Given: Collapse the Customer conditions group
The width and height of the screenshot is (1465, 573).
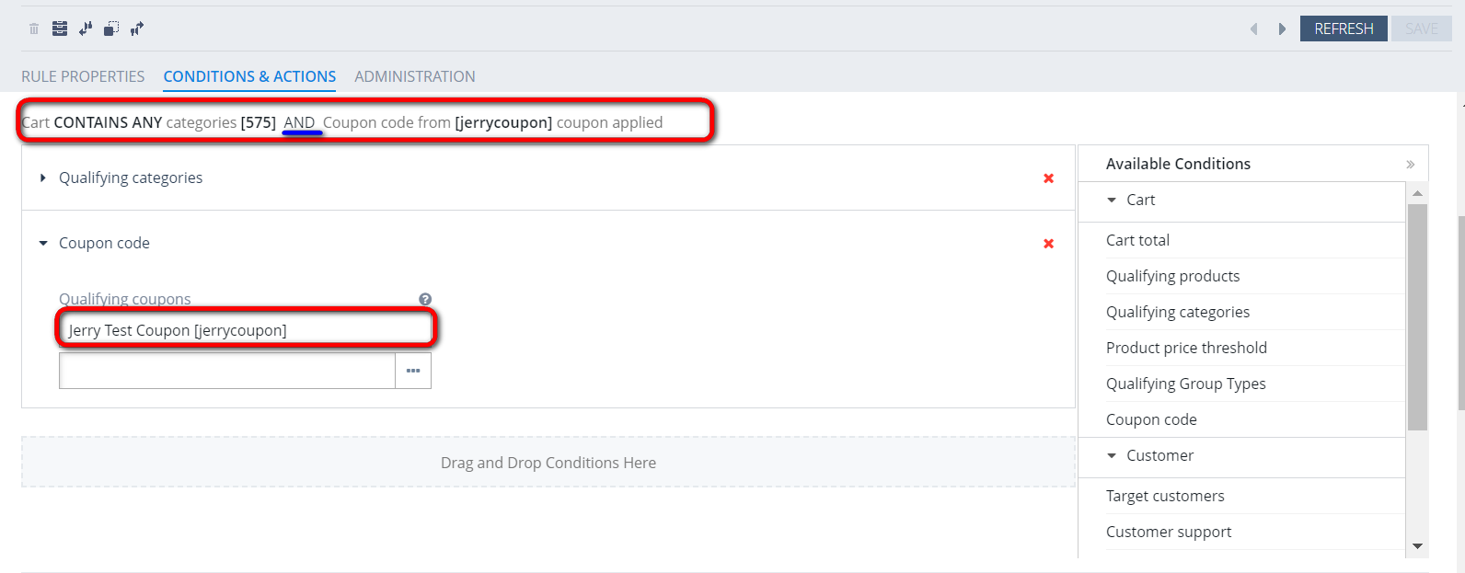Looking at the screenshot, I should [1112, 455].
